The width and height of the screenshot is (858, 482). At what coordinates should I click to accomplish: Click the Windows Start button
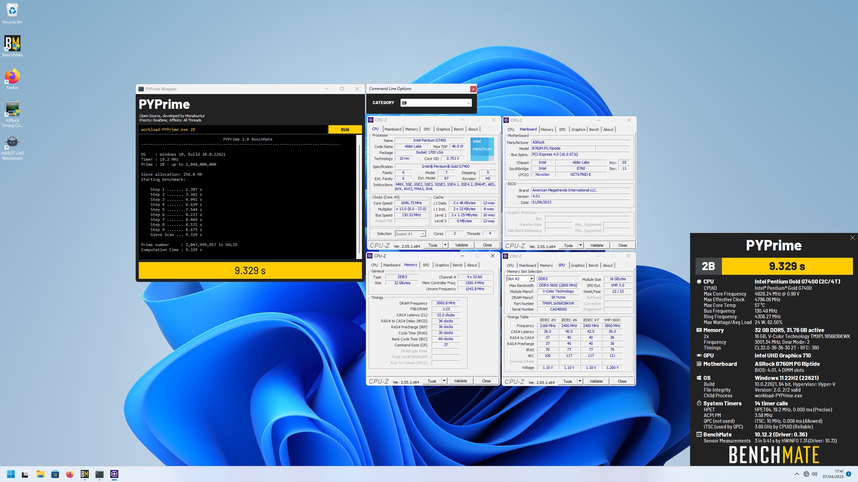click(x=11, y=474)
